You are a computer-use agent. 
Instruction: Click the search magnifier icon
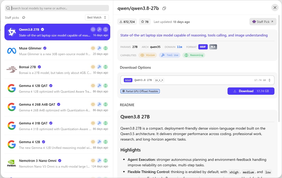(x=8, y=8)
